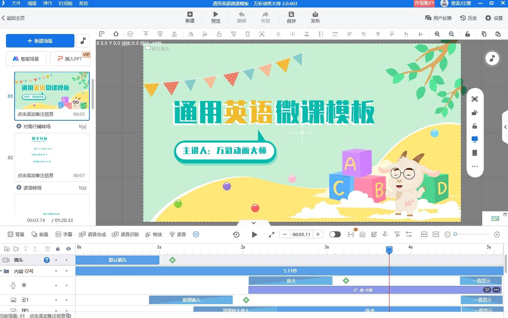This screenshot has height=318, width=508.
Task: Click the down chevron below the canvas
Action: click(x=253, y=223)
